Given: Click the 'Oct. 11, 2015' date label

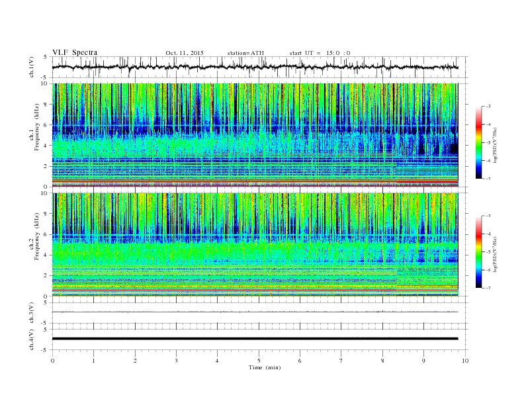Looking at the screenshot, I should tap(185, 53).
